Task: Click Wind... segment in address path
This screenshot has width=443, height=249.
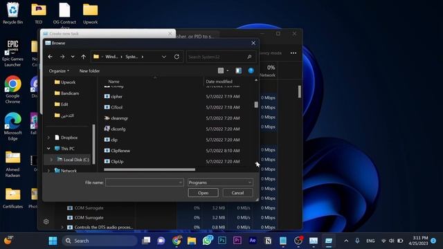Action: coord(111,57)
